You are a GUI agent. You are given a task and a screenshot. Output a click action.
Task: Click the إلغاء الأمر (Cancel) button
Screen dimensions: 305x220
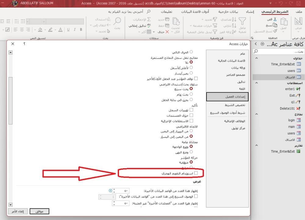(x=18, y=211)
